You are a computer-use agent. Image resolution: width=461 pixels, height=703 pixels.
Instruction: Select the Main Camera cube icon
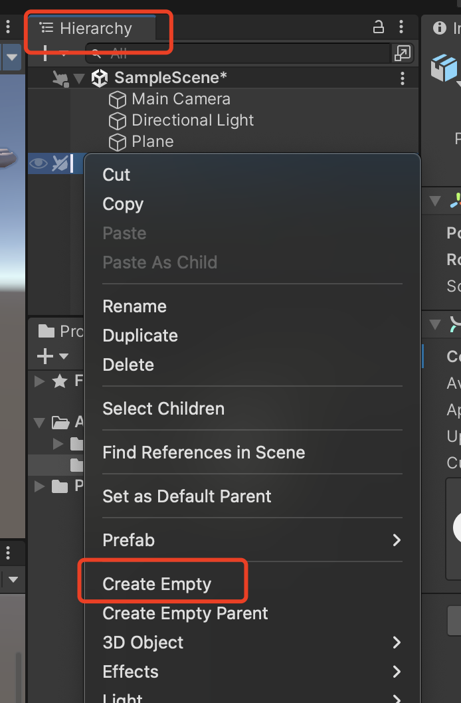click(118, 99)
